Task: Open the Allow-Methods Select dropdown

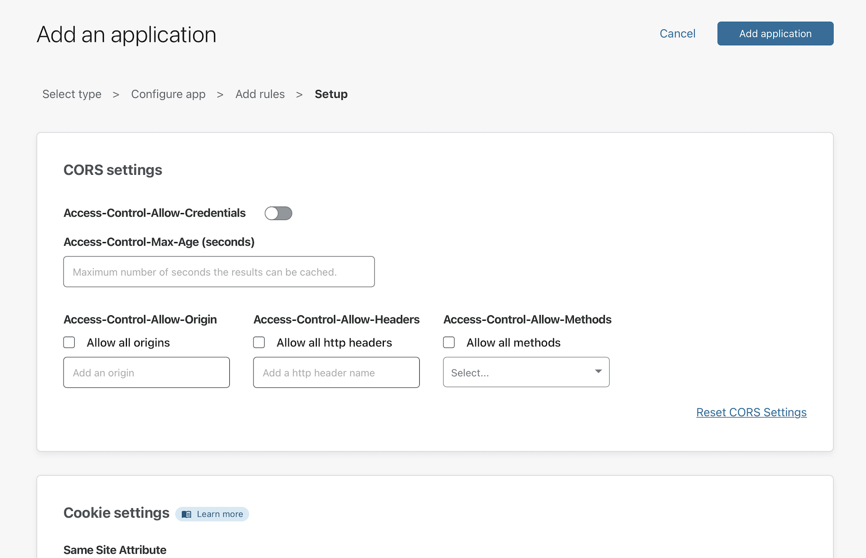Action: point(526,372)
